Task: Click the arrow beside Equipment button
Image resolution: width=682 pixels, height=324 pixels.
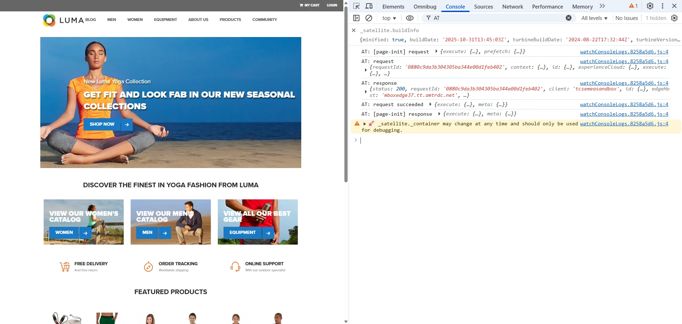Action: (x=268, y=233)
